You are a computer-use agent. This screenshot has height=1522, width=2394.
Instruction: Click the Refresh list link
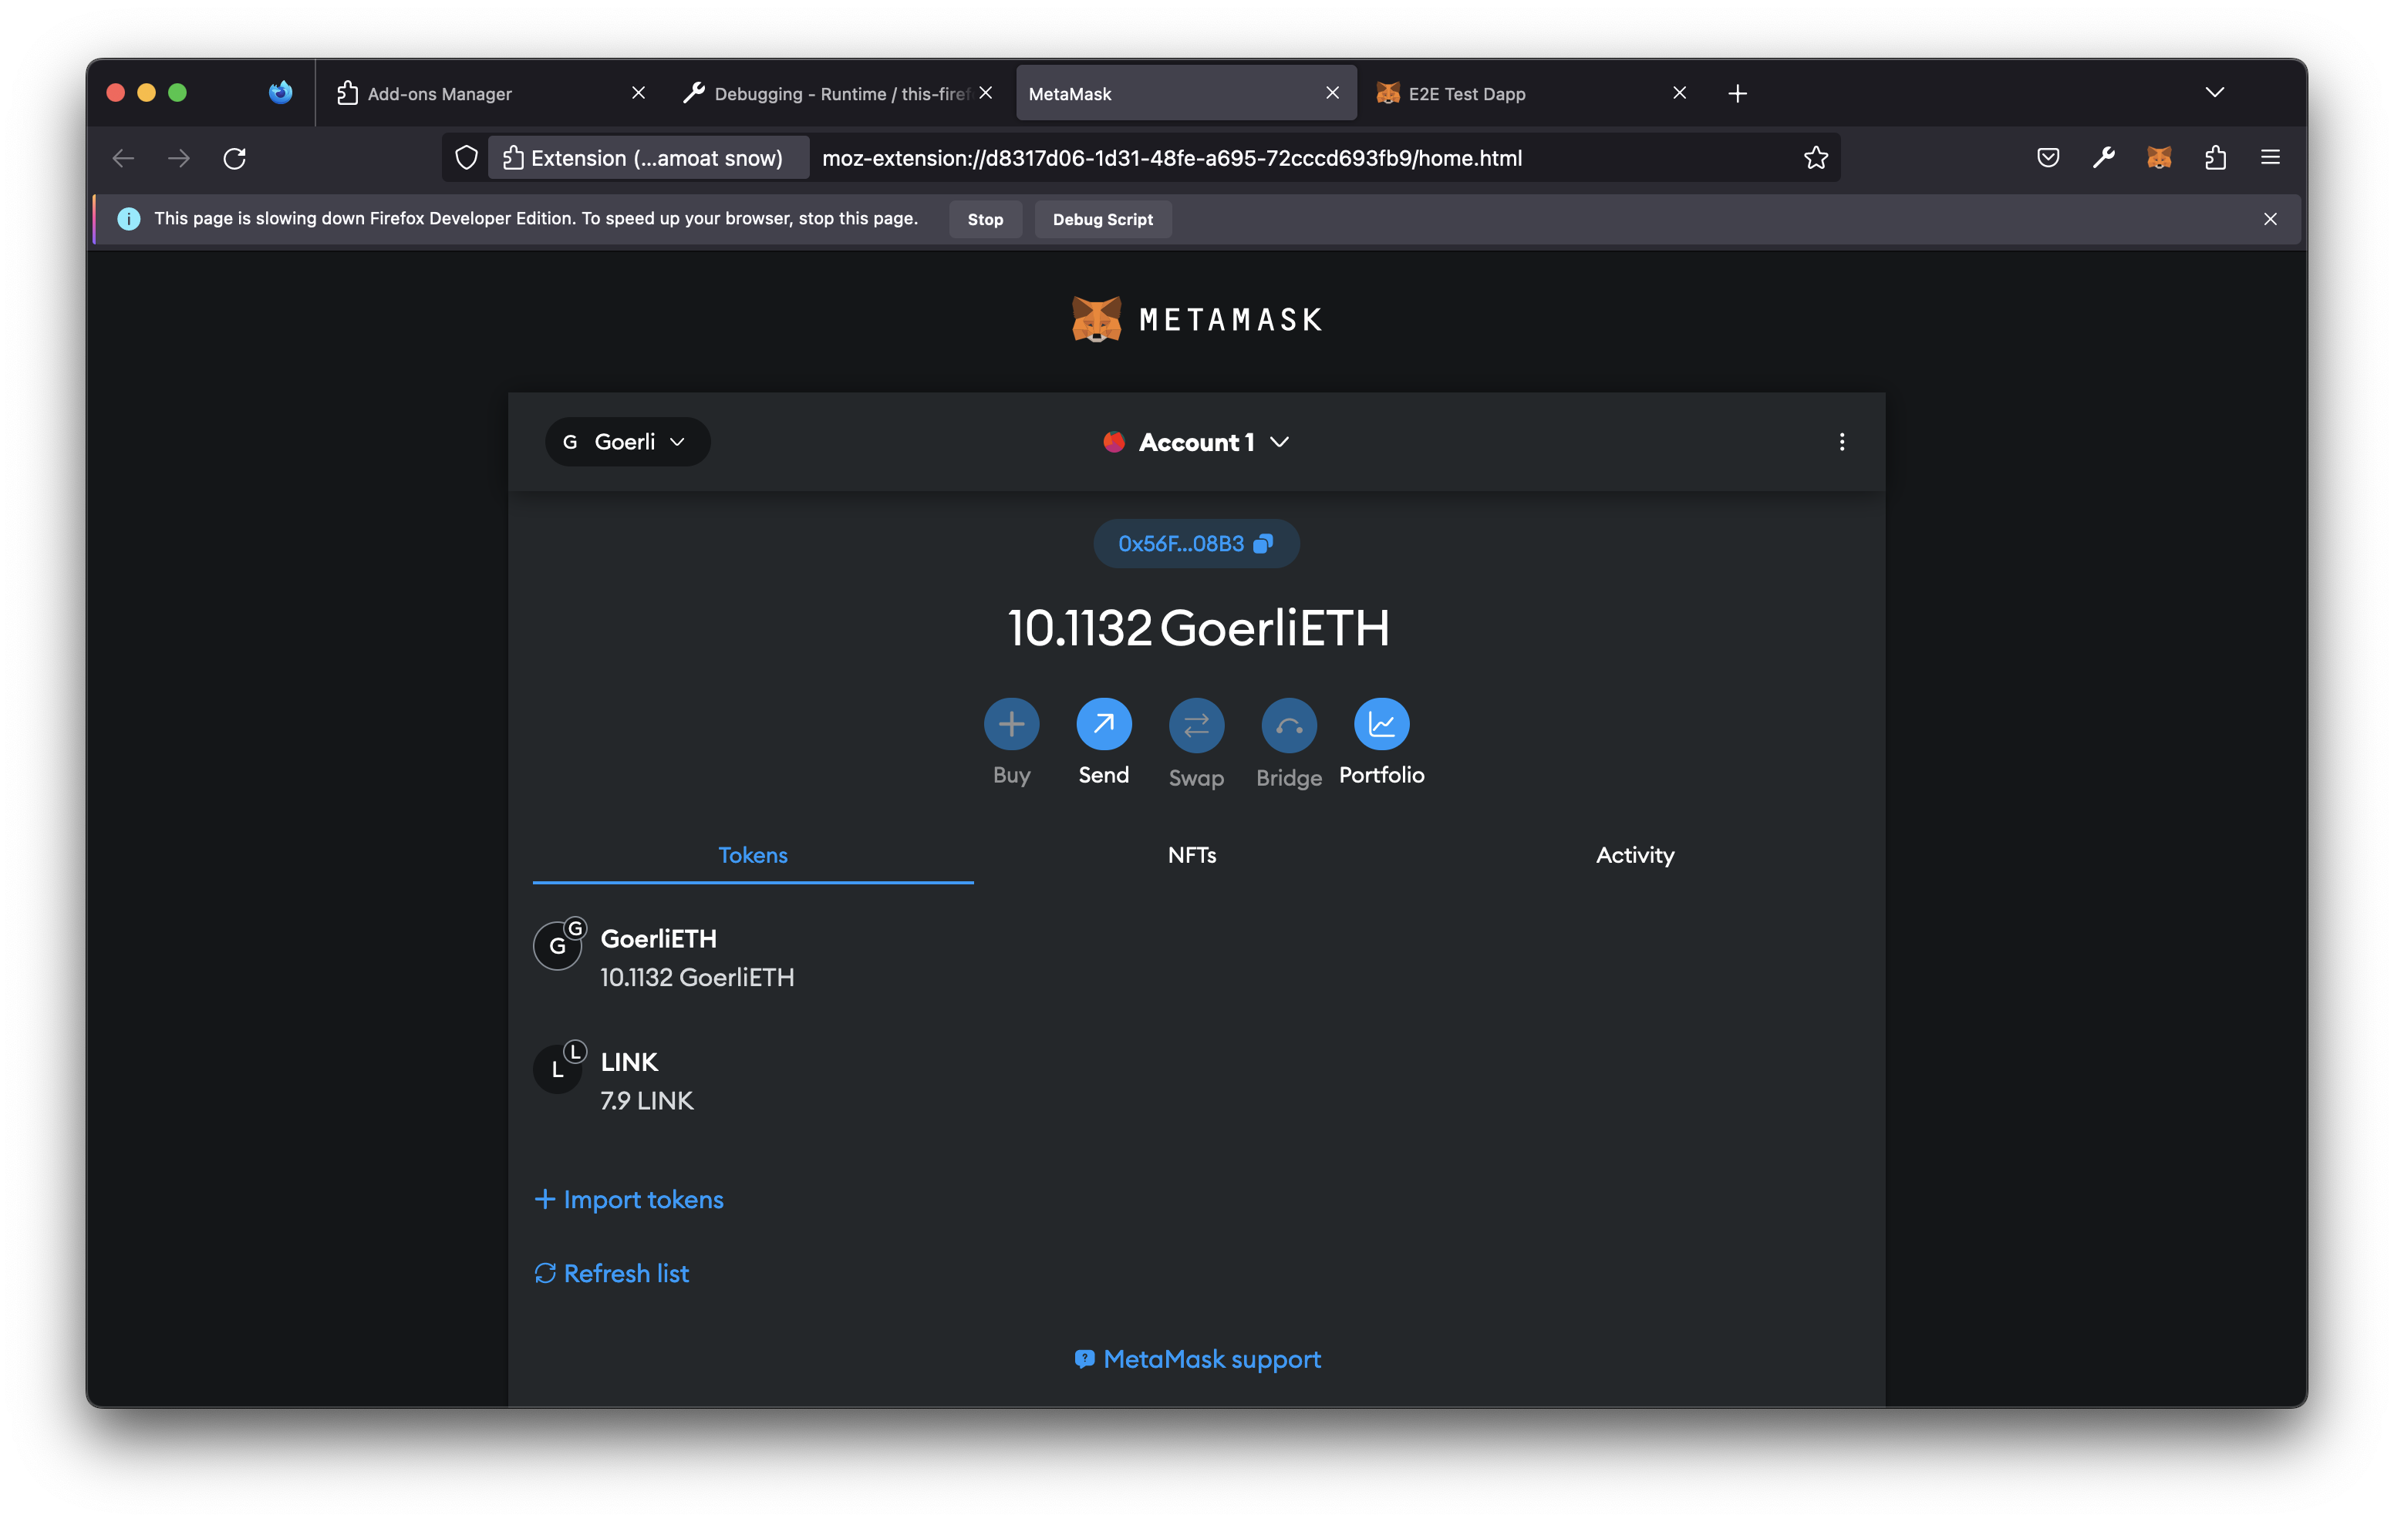(612, 1274)
